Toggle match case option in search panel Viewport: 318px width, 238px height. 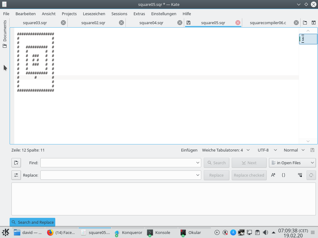coord(273,175)
